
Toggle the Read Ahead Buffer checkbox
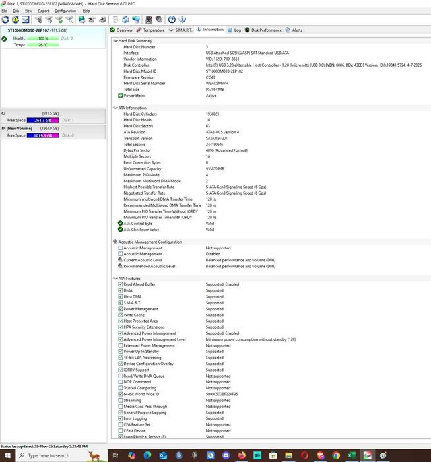click(x=121, y=284)
